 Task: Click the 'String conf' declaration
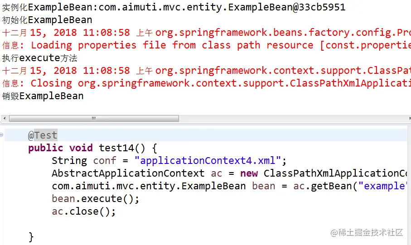click(x=84, y=160)
